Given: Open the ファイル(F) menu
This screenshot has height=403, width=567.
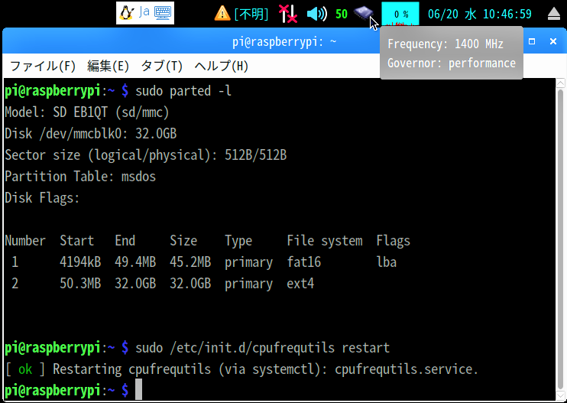Looking at the screenshot, I should (43, 67).
